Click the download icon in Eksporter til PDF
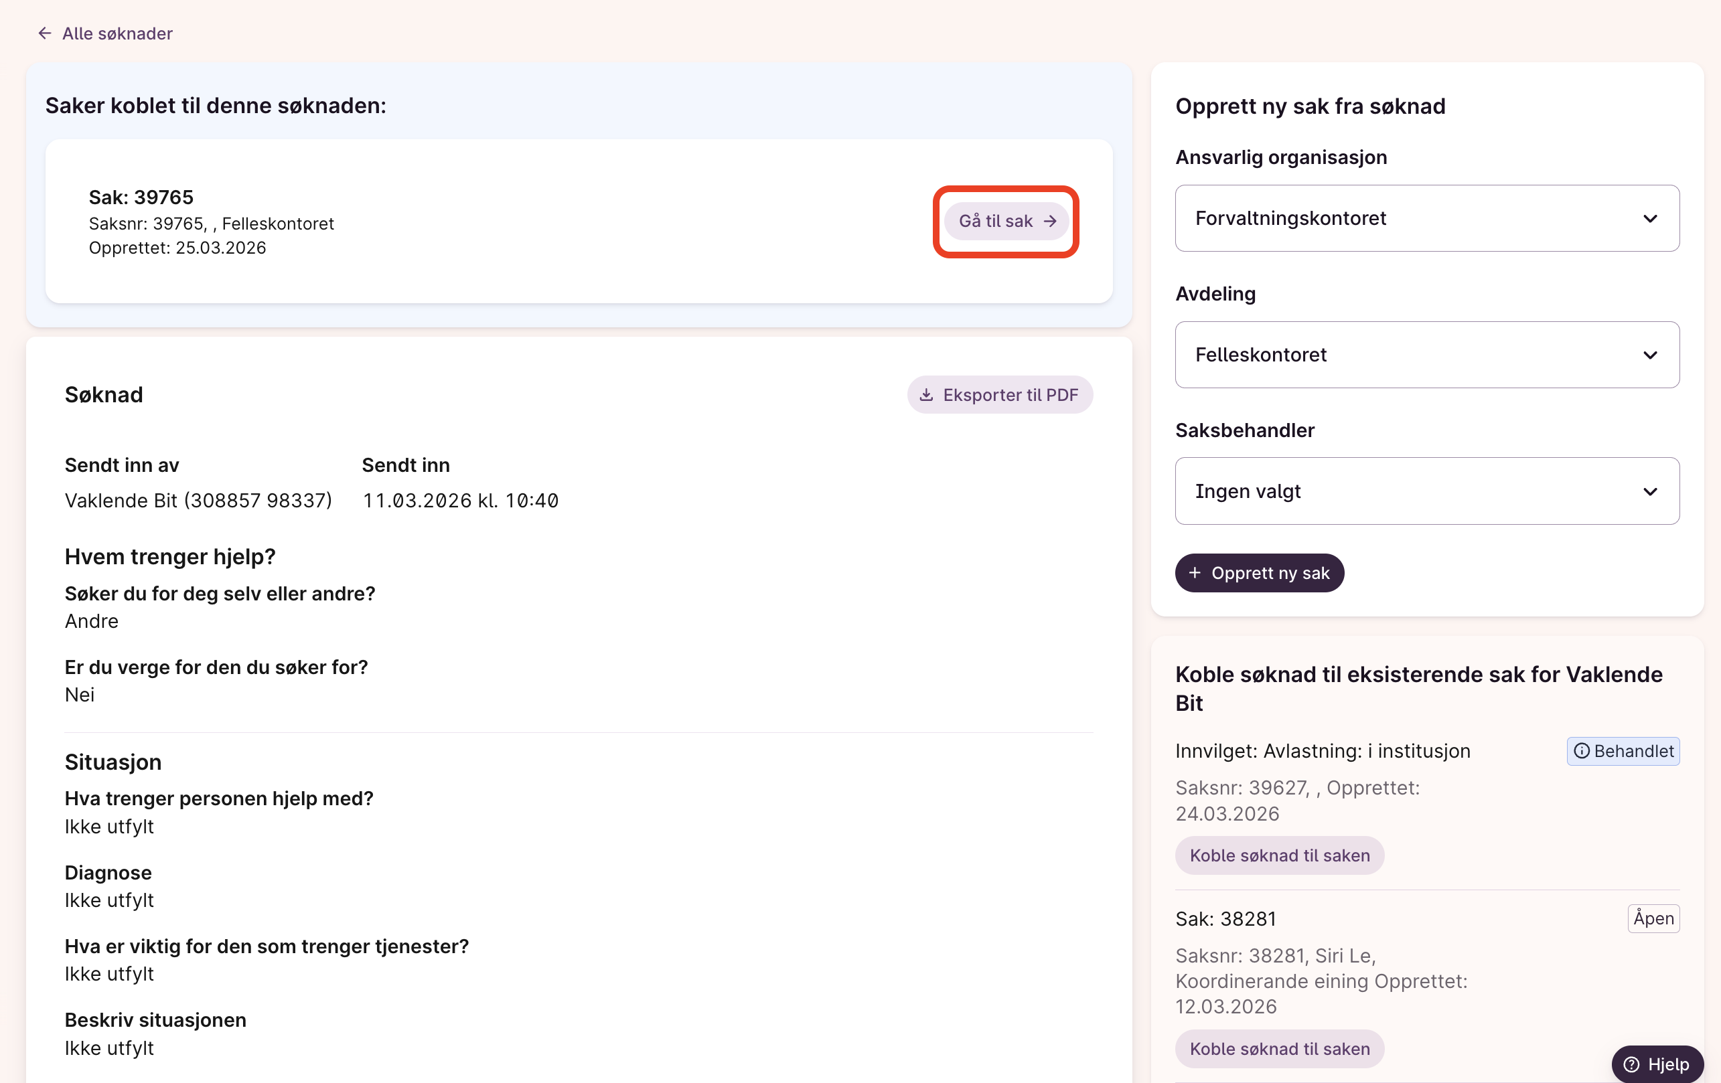Screen dimensions: 1721x1083 [926, 395]
